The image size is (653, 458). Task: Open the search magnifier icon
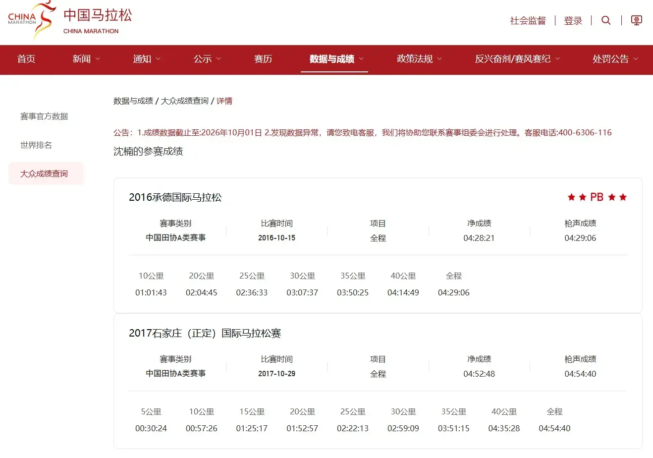click(606, 20)
